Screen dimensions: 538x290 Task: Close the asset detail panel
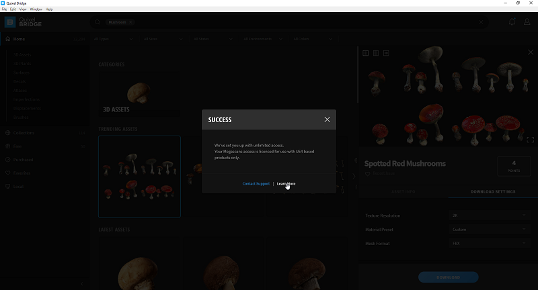pos(531,52)
